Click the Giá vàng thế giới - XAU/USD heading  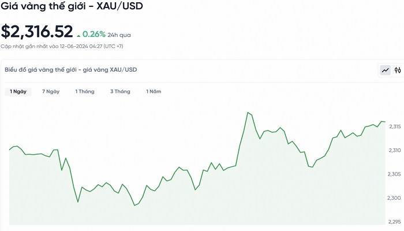tap(72, 7)
